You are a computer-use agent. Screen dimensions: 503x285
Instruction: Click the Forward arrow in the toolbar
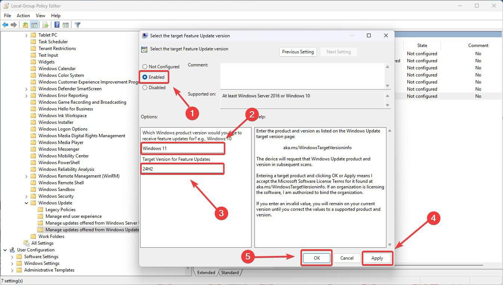14,25
